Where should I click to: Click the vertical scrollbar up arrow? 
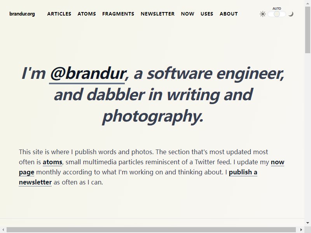tap(308, 3)
